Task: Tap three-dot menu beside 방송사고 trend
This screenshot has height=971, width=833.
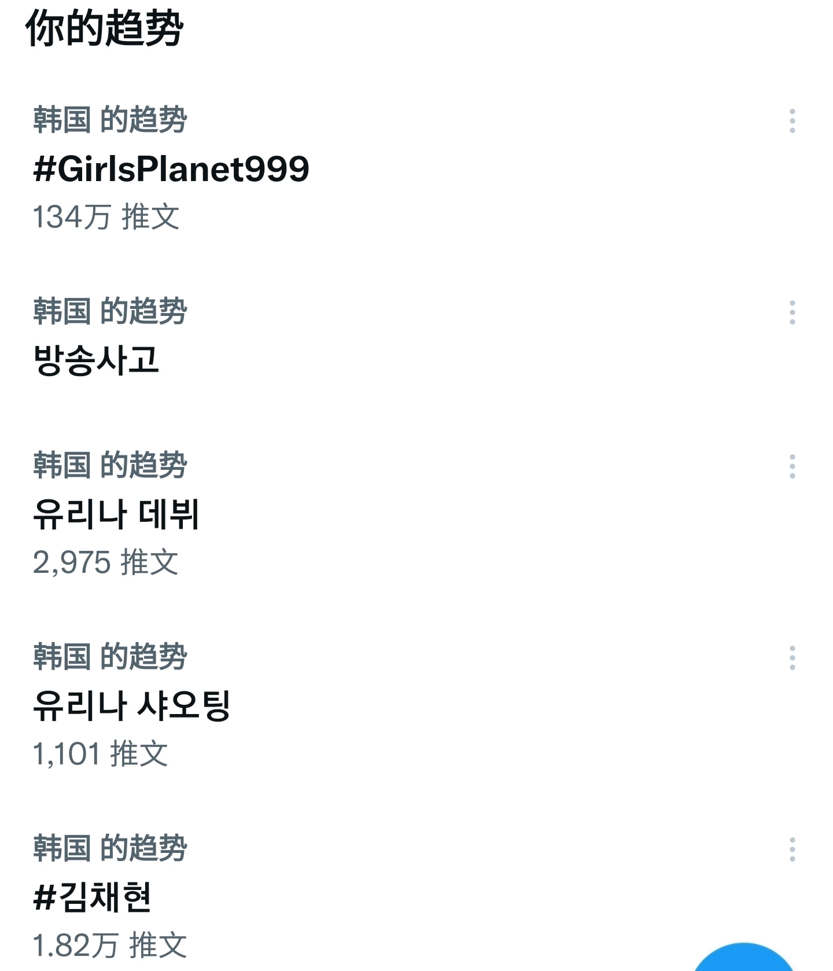Action: [792, 312]
